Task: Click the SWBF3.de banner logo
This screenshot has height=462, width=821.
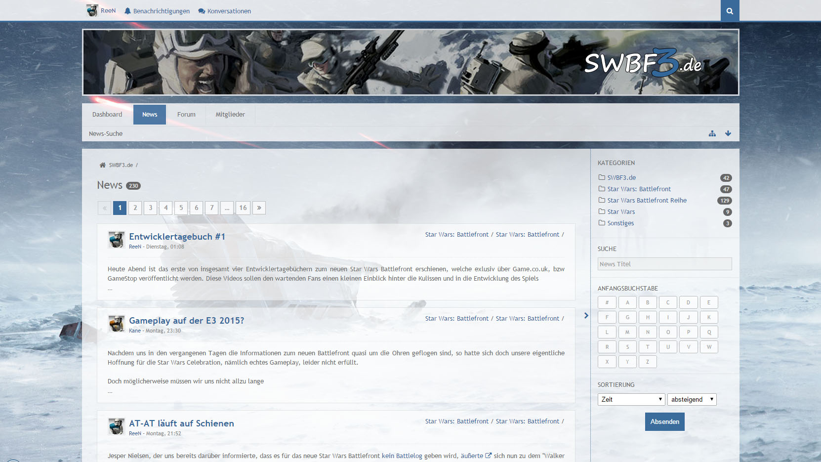Action: 643,63
